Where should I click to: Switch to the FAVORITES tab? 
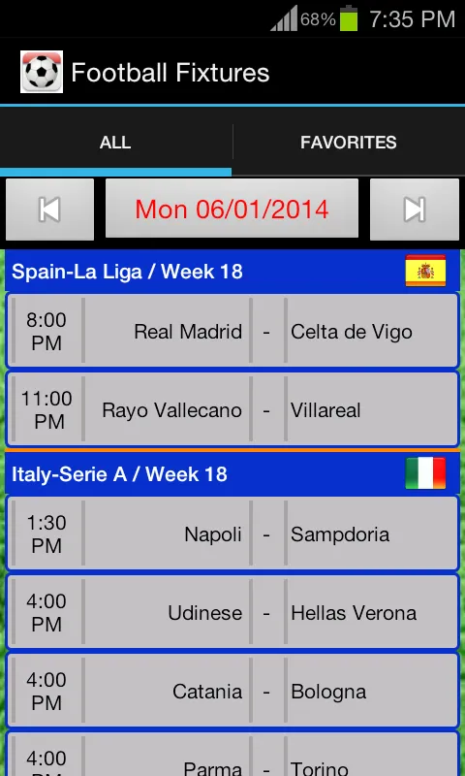point(349,143)
